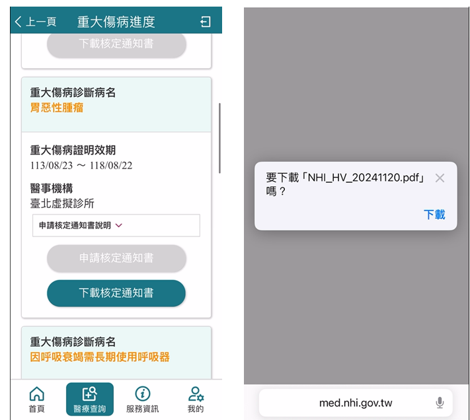Confirm with the blue 下載 link in dialog
This screenshot has width=470, height=420.
pyautogui.click(x=434, y=215)
